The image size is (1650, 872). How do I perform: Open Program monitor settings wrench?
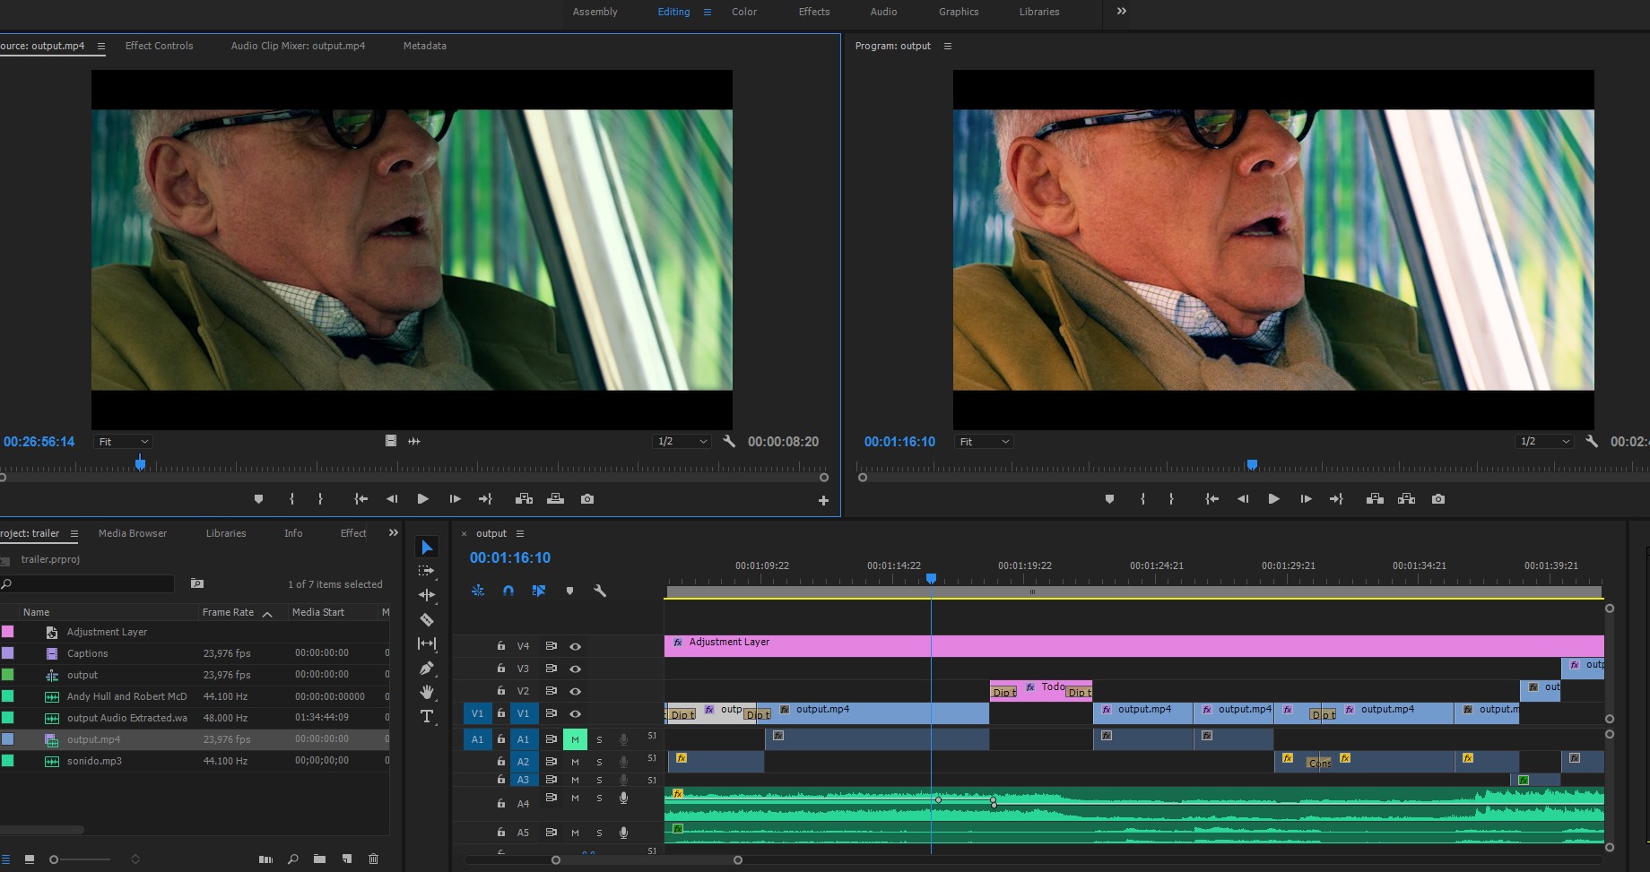[1592, 441]
